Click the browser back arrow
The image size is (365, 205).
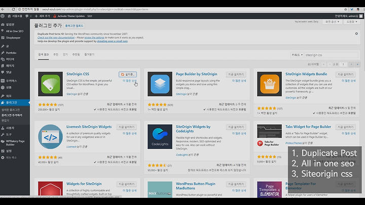(3, 9)
